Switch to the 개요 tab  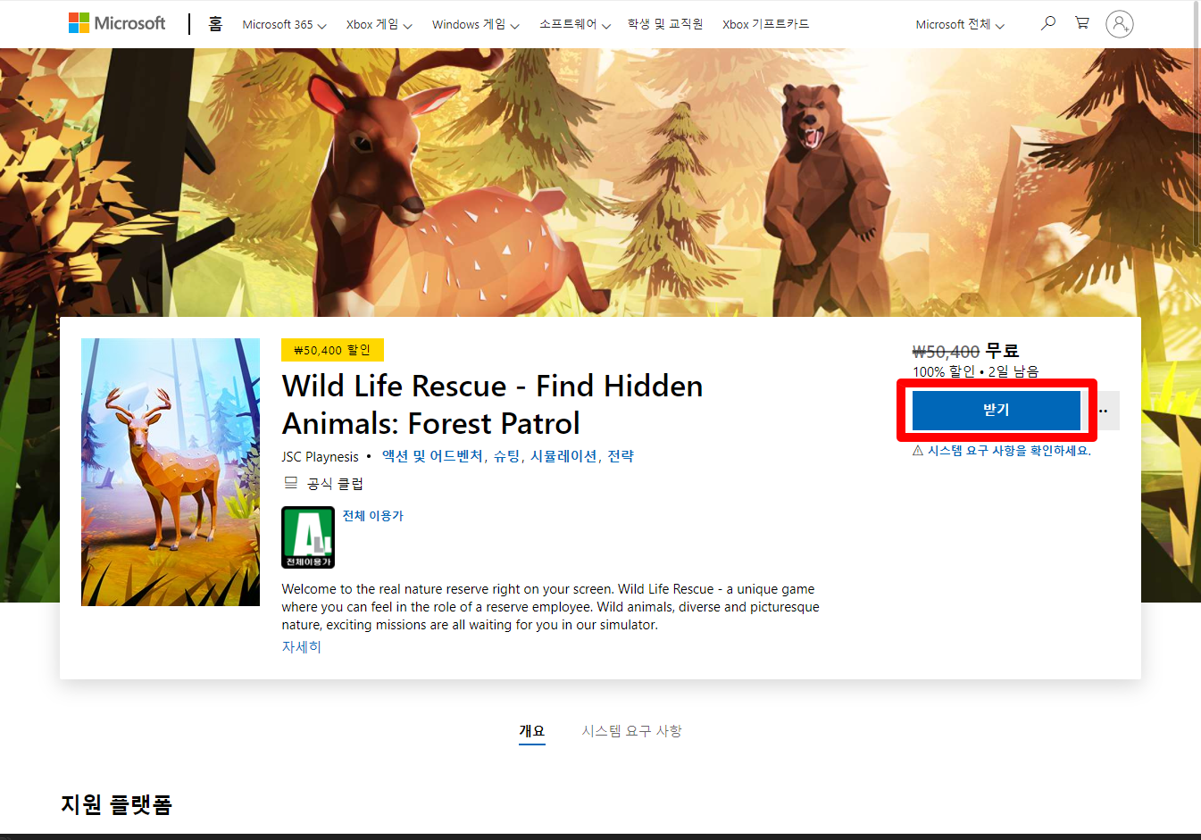[532, 731]
